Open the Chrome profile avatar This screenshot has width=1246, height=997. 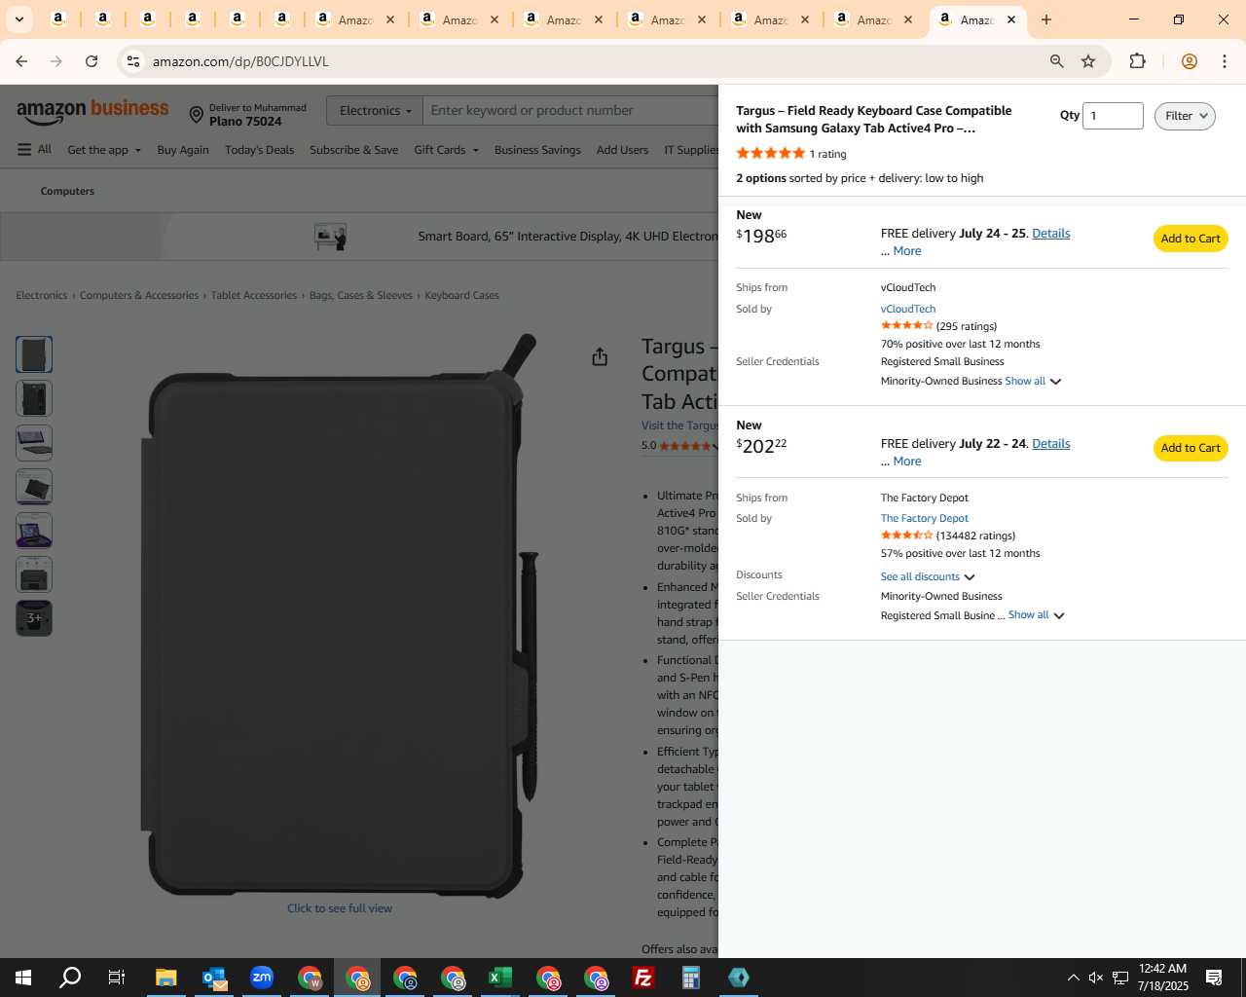click(x=1189, y=61)
